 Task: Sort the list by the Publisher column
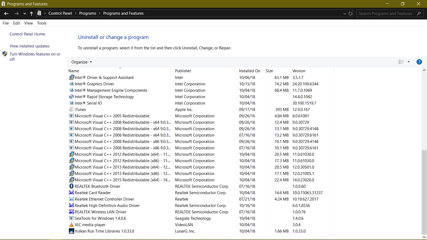[x=205, y=71]
